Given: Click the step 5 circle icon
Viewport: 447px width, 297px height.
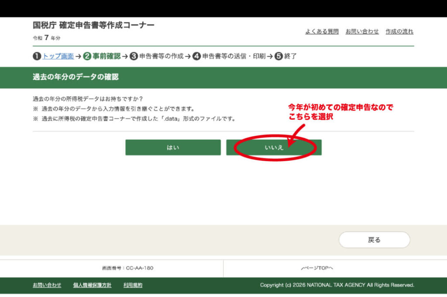Looking at the screenshot, I should tap(279, 56).
